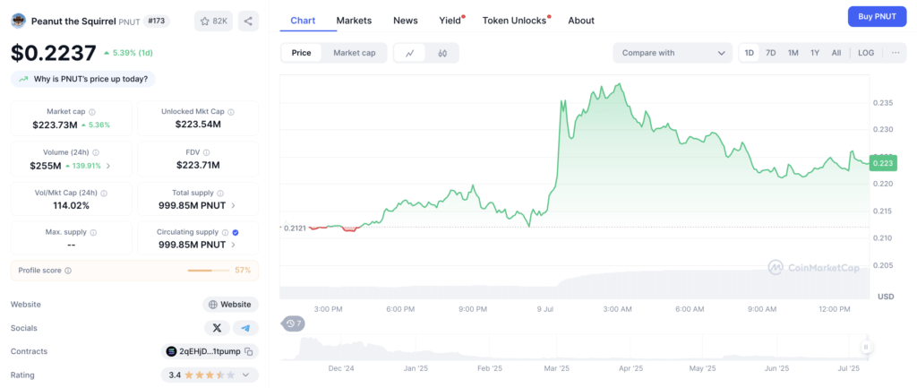This screenshot has width=917, height=388.
Task: Select the 1Y time range
Action: point(815,53)
